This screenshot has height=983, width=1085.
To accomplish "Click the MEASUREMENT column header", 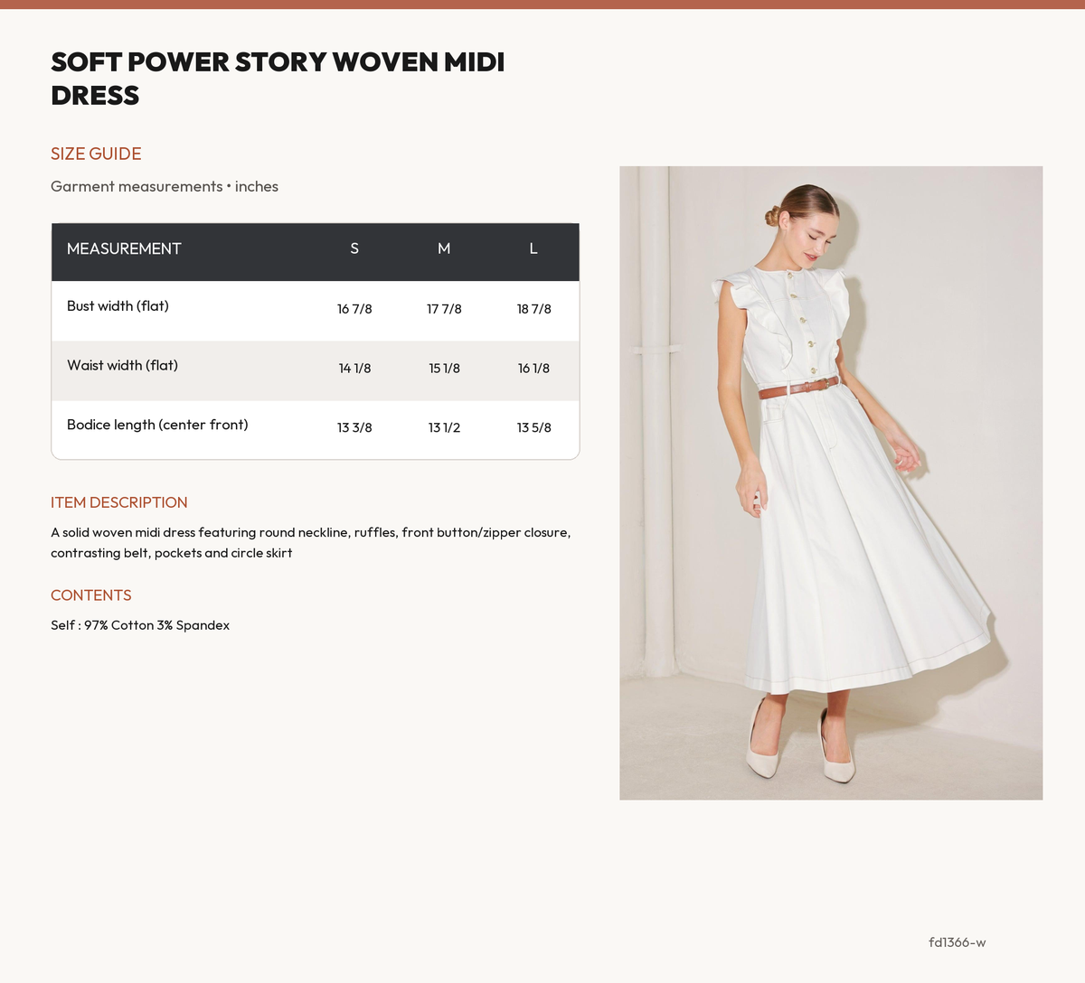I will coord(124,248).
